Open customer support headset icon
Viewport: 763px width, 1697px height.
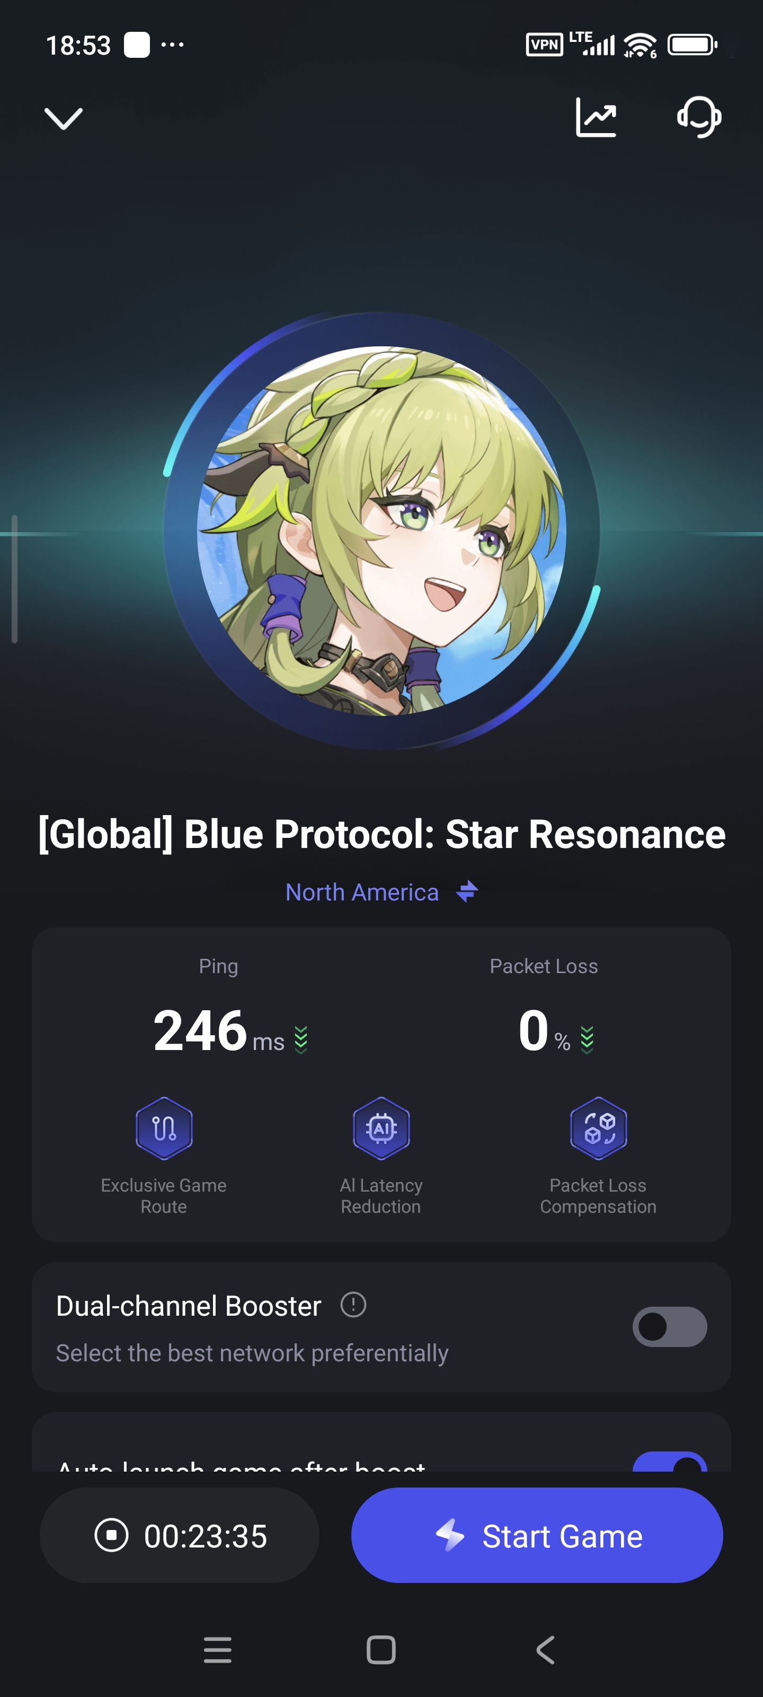[699, 117]
